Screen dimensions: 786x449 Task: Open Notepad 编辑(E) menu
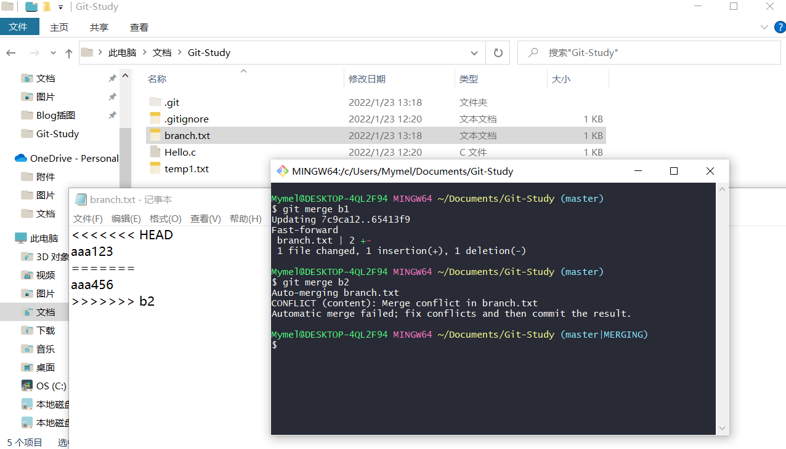pyautogui.click(x=126, y=218)
